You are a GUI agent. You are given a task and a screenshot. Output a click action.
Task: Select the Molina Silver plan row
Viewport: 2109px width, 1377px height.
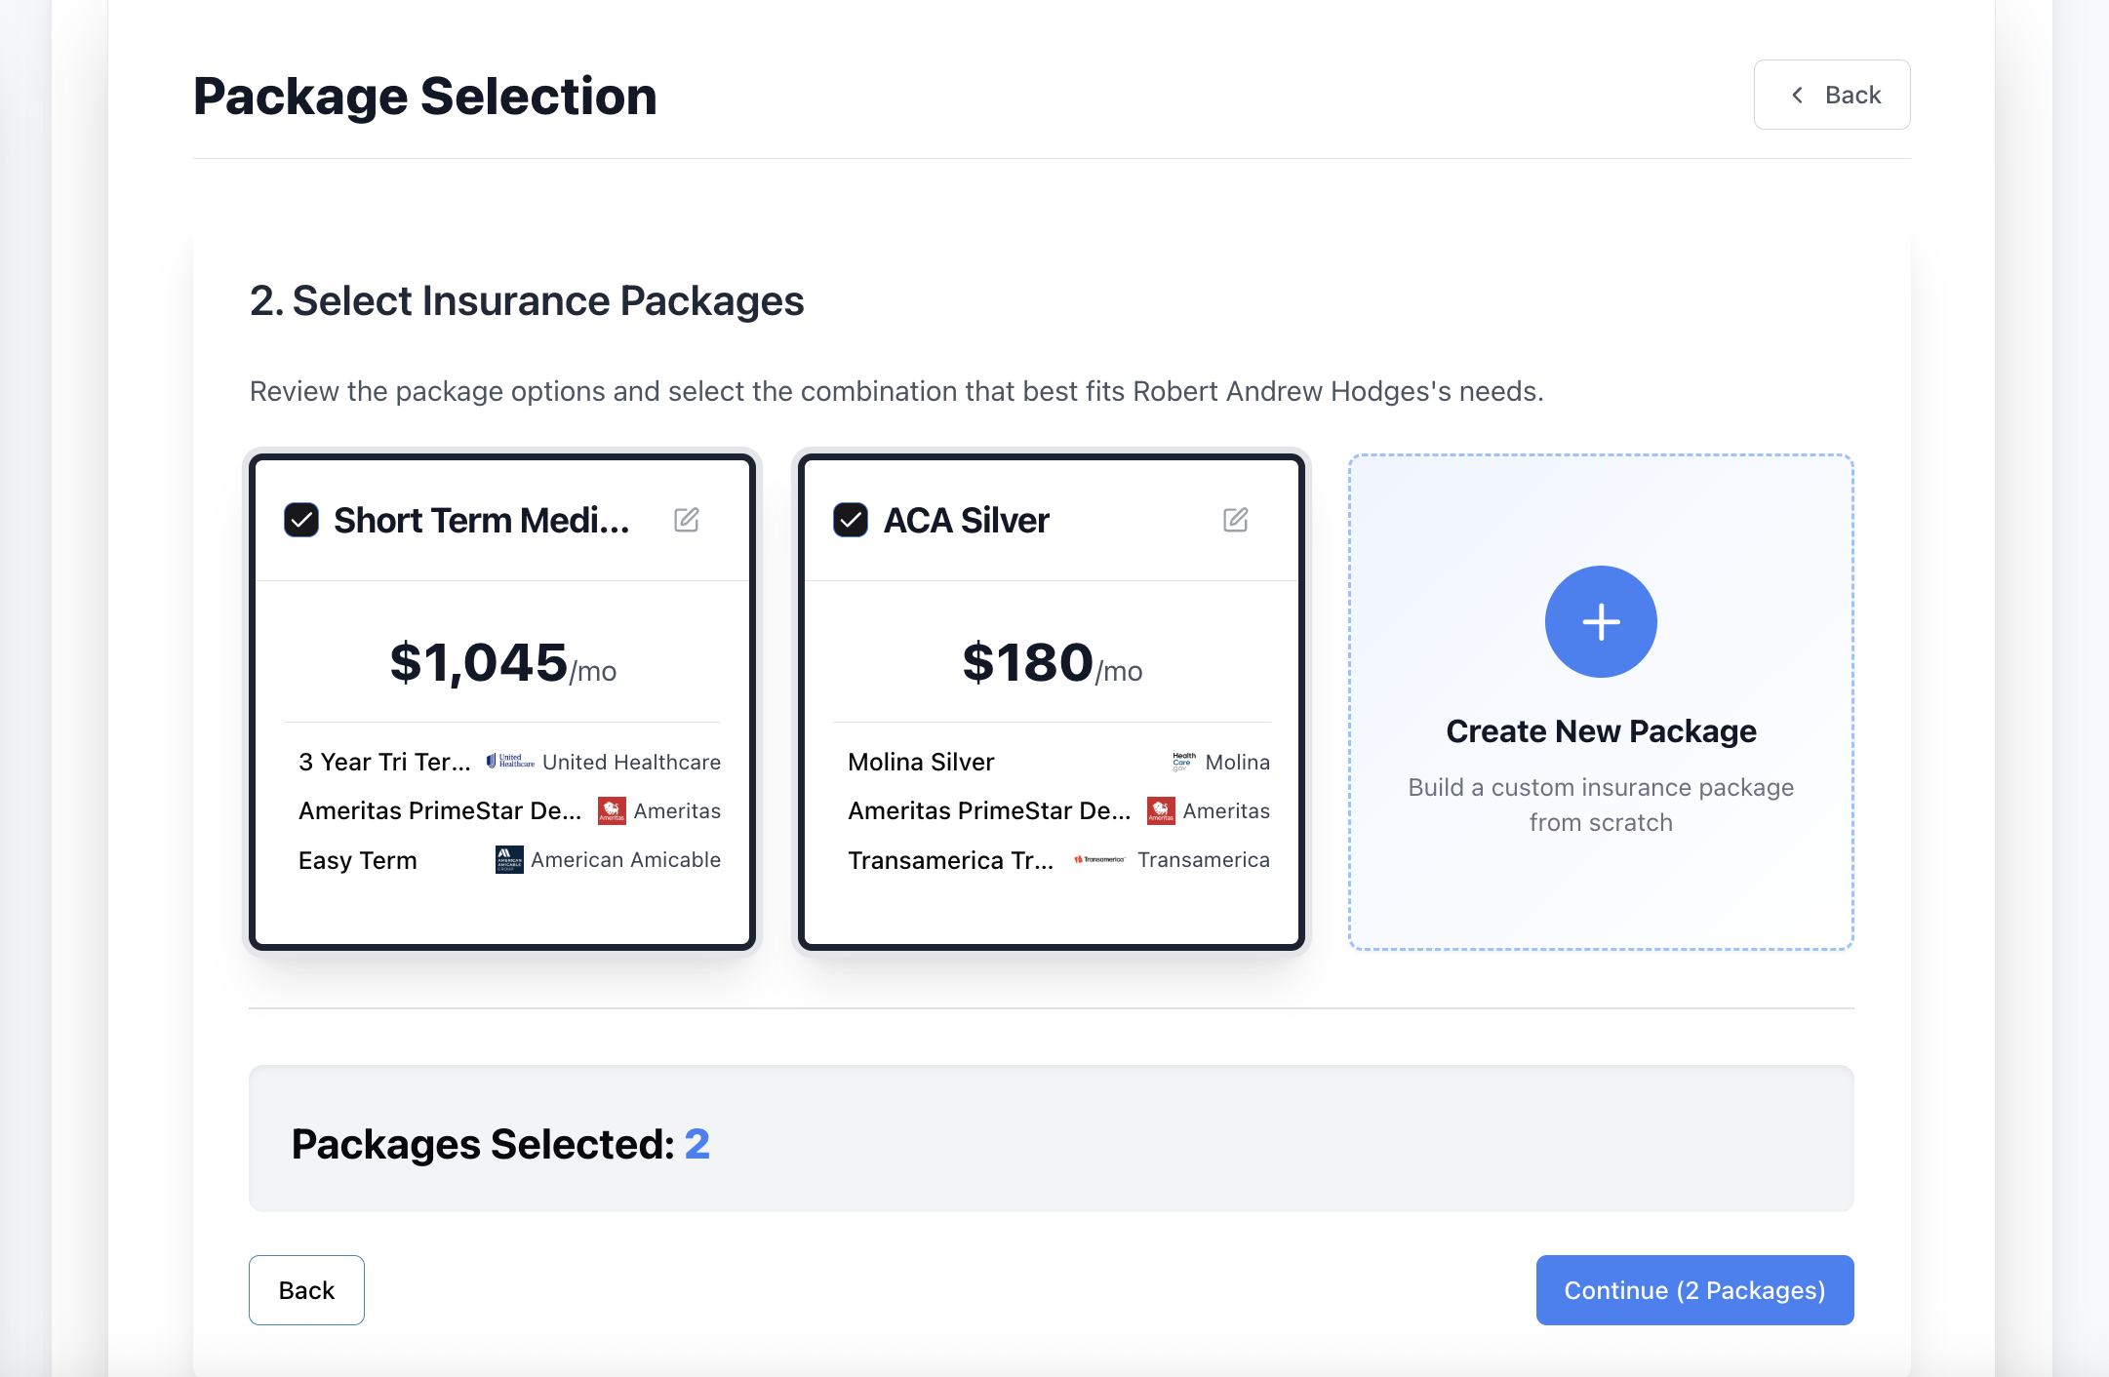click(x=921, y=762)
